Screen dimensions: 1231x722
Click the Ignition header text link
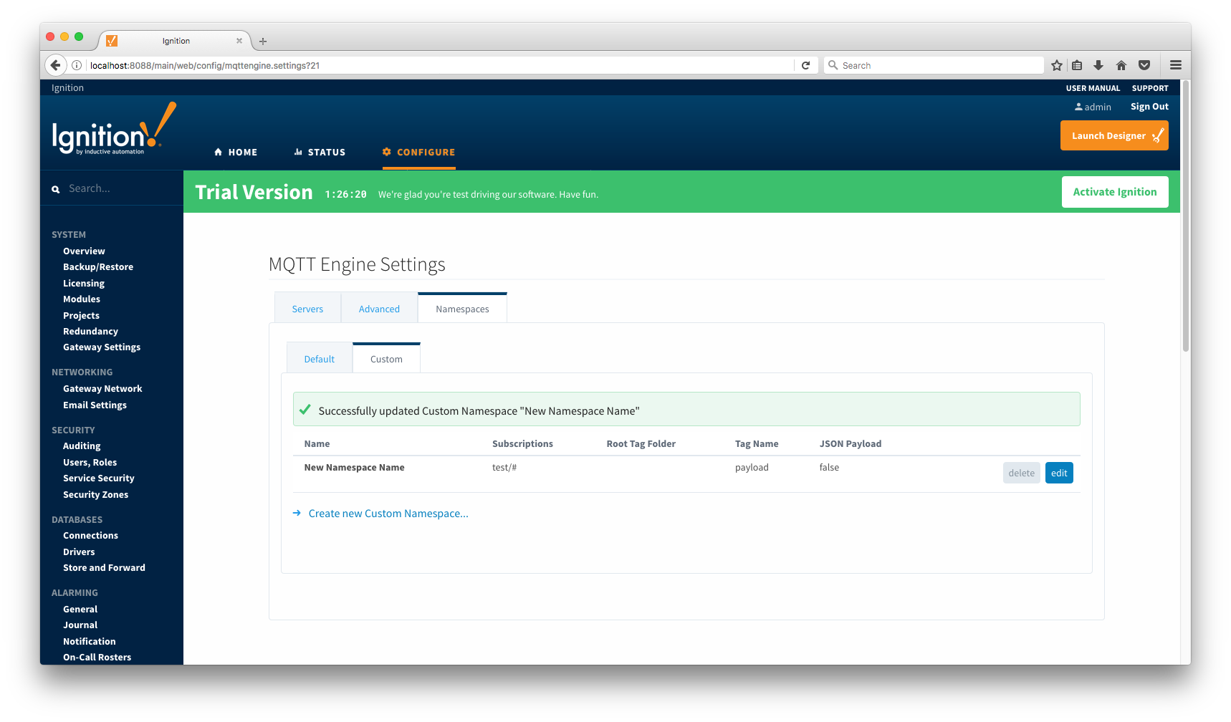point(67,88)
